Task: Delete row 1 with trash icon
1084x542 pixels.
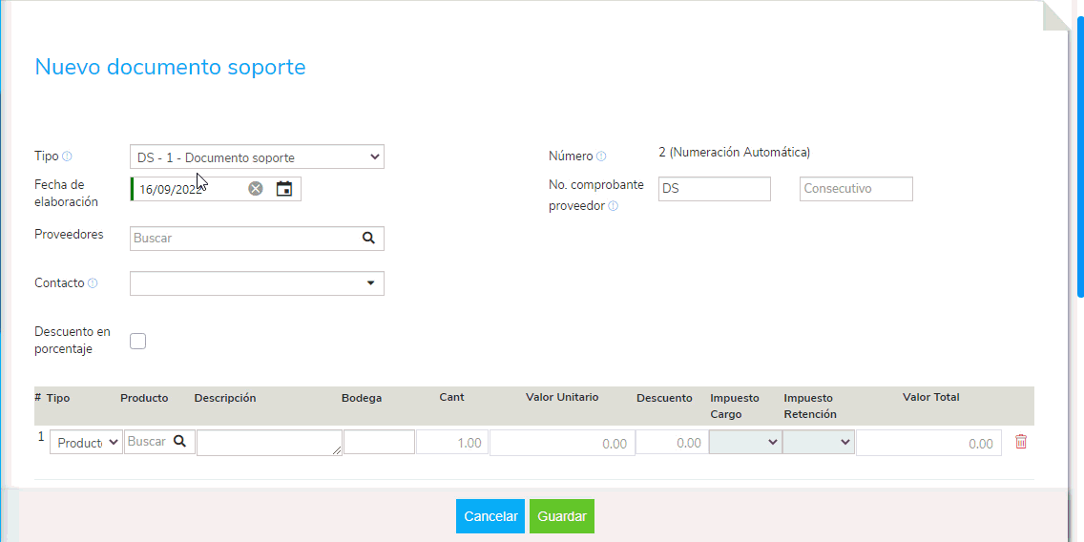Action: pos(1021,442)
